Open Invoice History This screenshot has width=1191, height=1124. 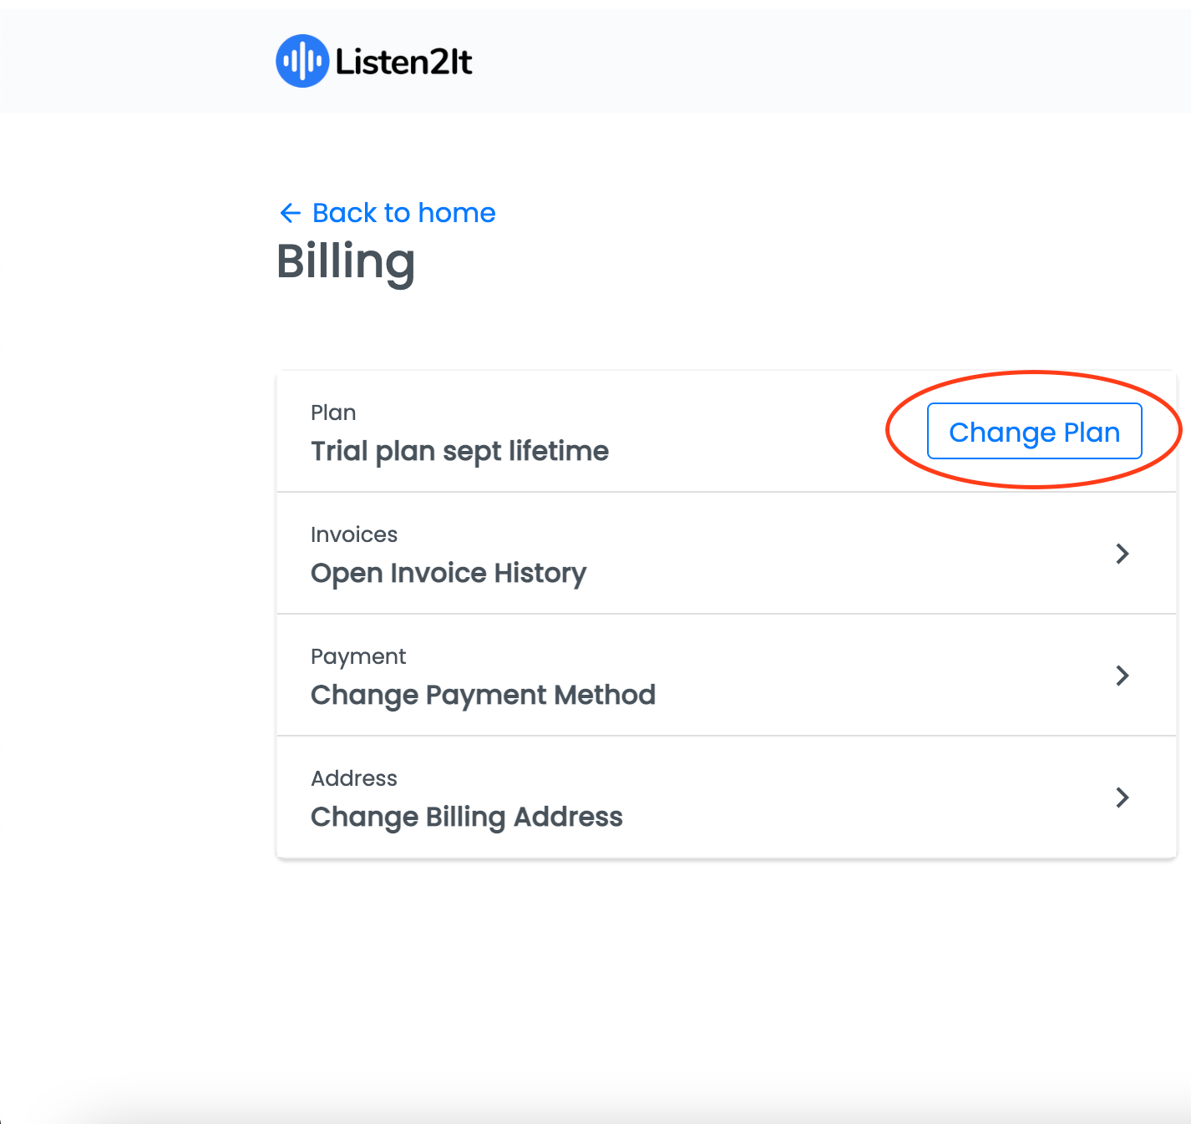point(449,573)
